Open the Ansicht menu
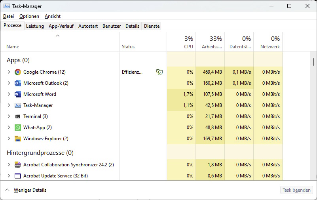 pos(53,16)
